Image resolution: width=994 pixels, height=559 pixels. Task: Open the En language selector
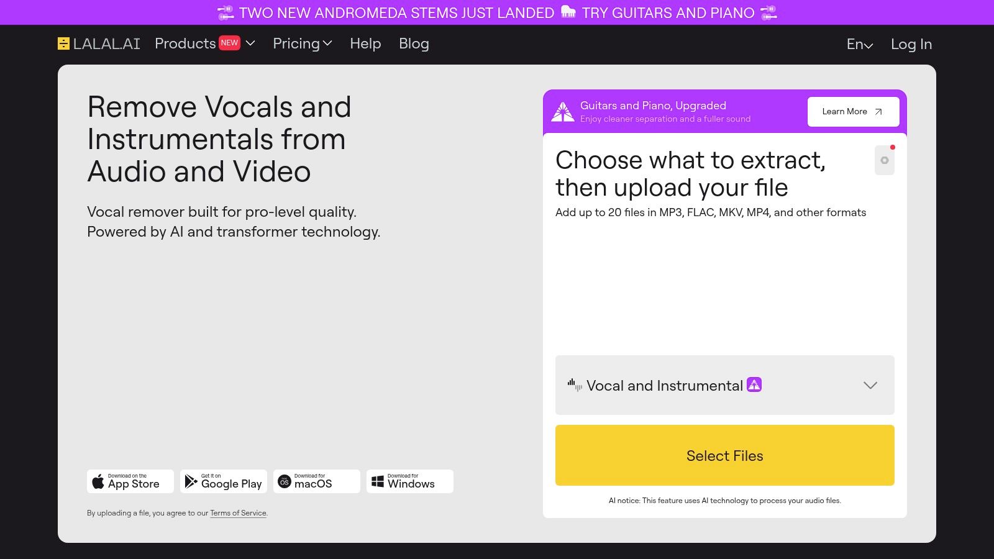pyautogui.click(x=860, y=44)
